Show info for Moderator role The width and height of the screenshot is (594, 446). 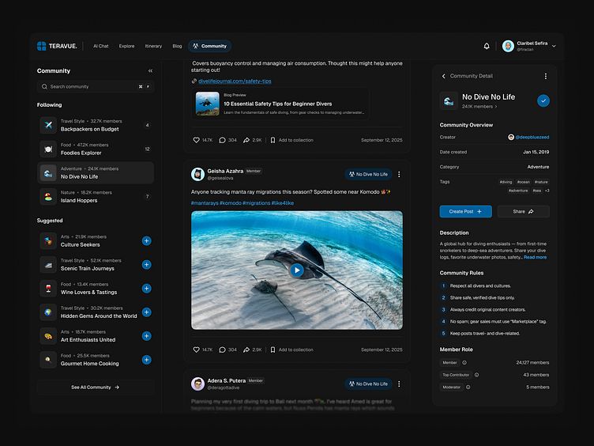pyautogui.click(x=468, y=387)
